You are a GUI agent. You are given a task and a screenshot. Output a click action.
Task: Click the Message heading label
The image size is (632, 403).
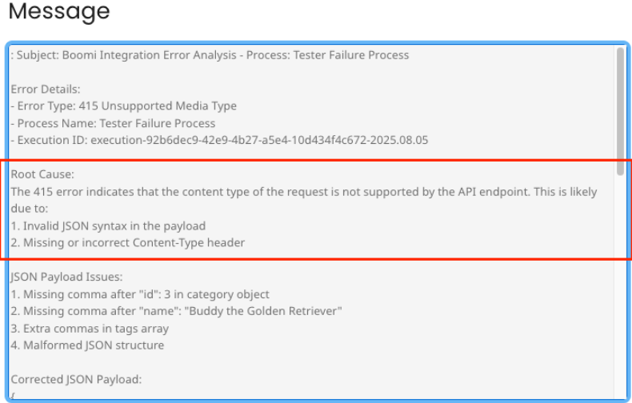coord(58,12)
